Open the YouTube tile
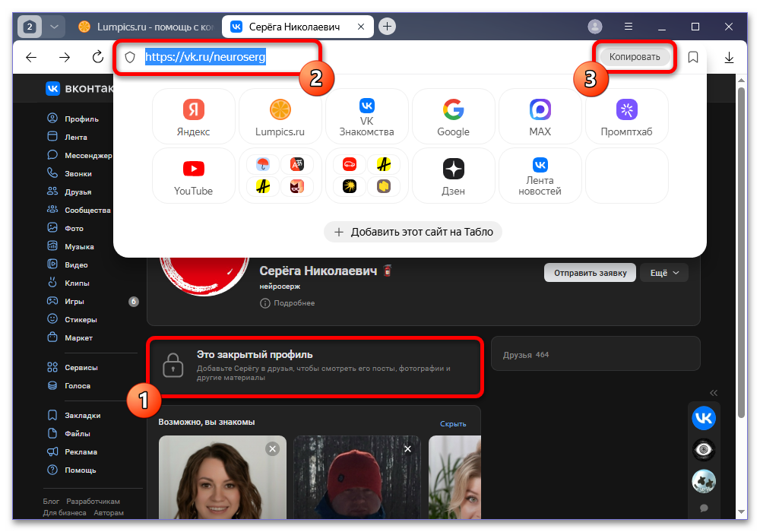The width and height of the screenshot is (760, 532). point(193,176)
